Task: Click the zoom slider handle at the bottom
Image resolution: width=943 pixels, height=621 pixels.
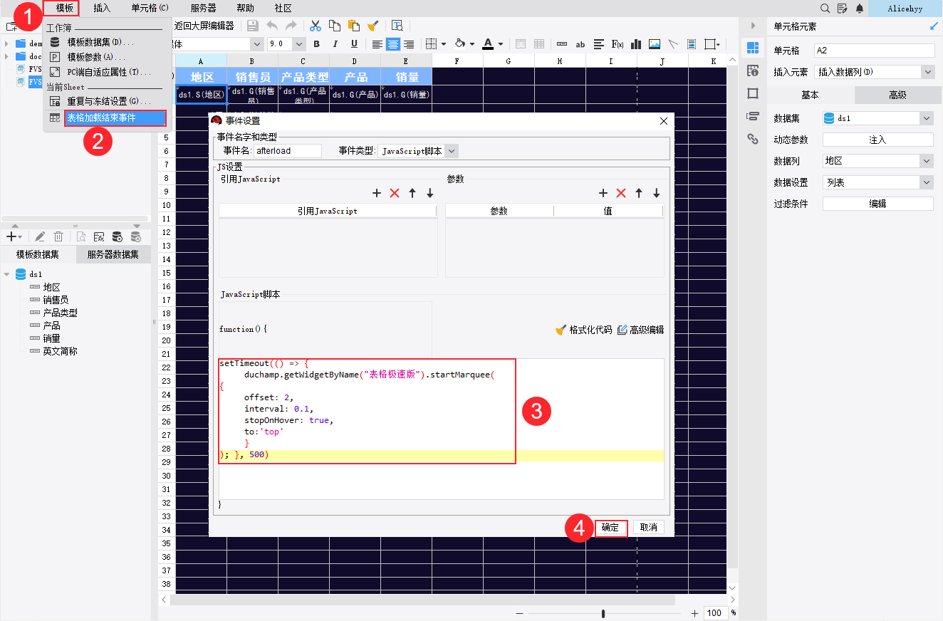Action: tap(603, 613)
